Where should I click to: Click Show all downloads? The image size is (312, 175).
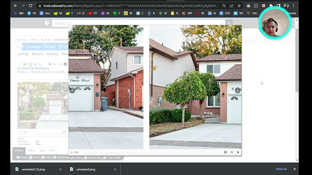[x=281, y=169]
